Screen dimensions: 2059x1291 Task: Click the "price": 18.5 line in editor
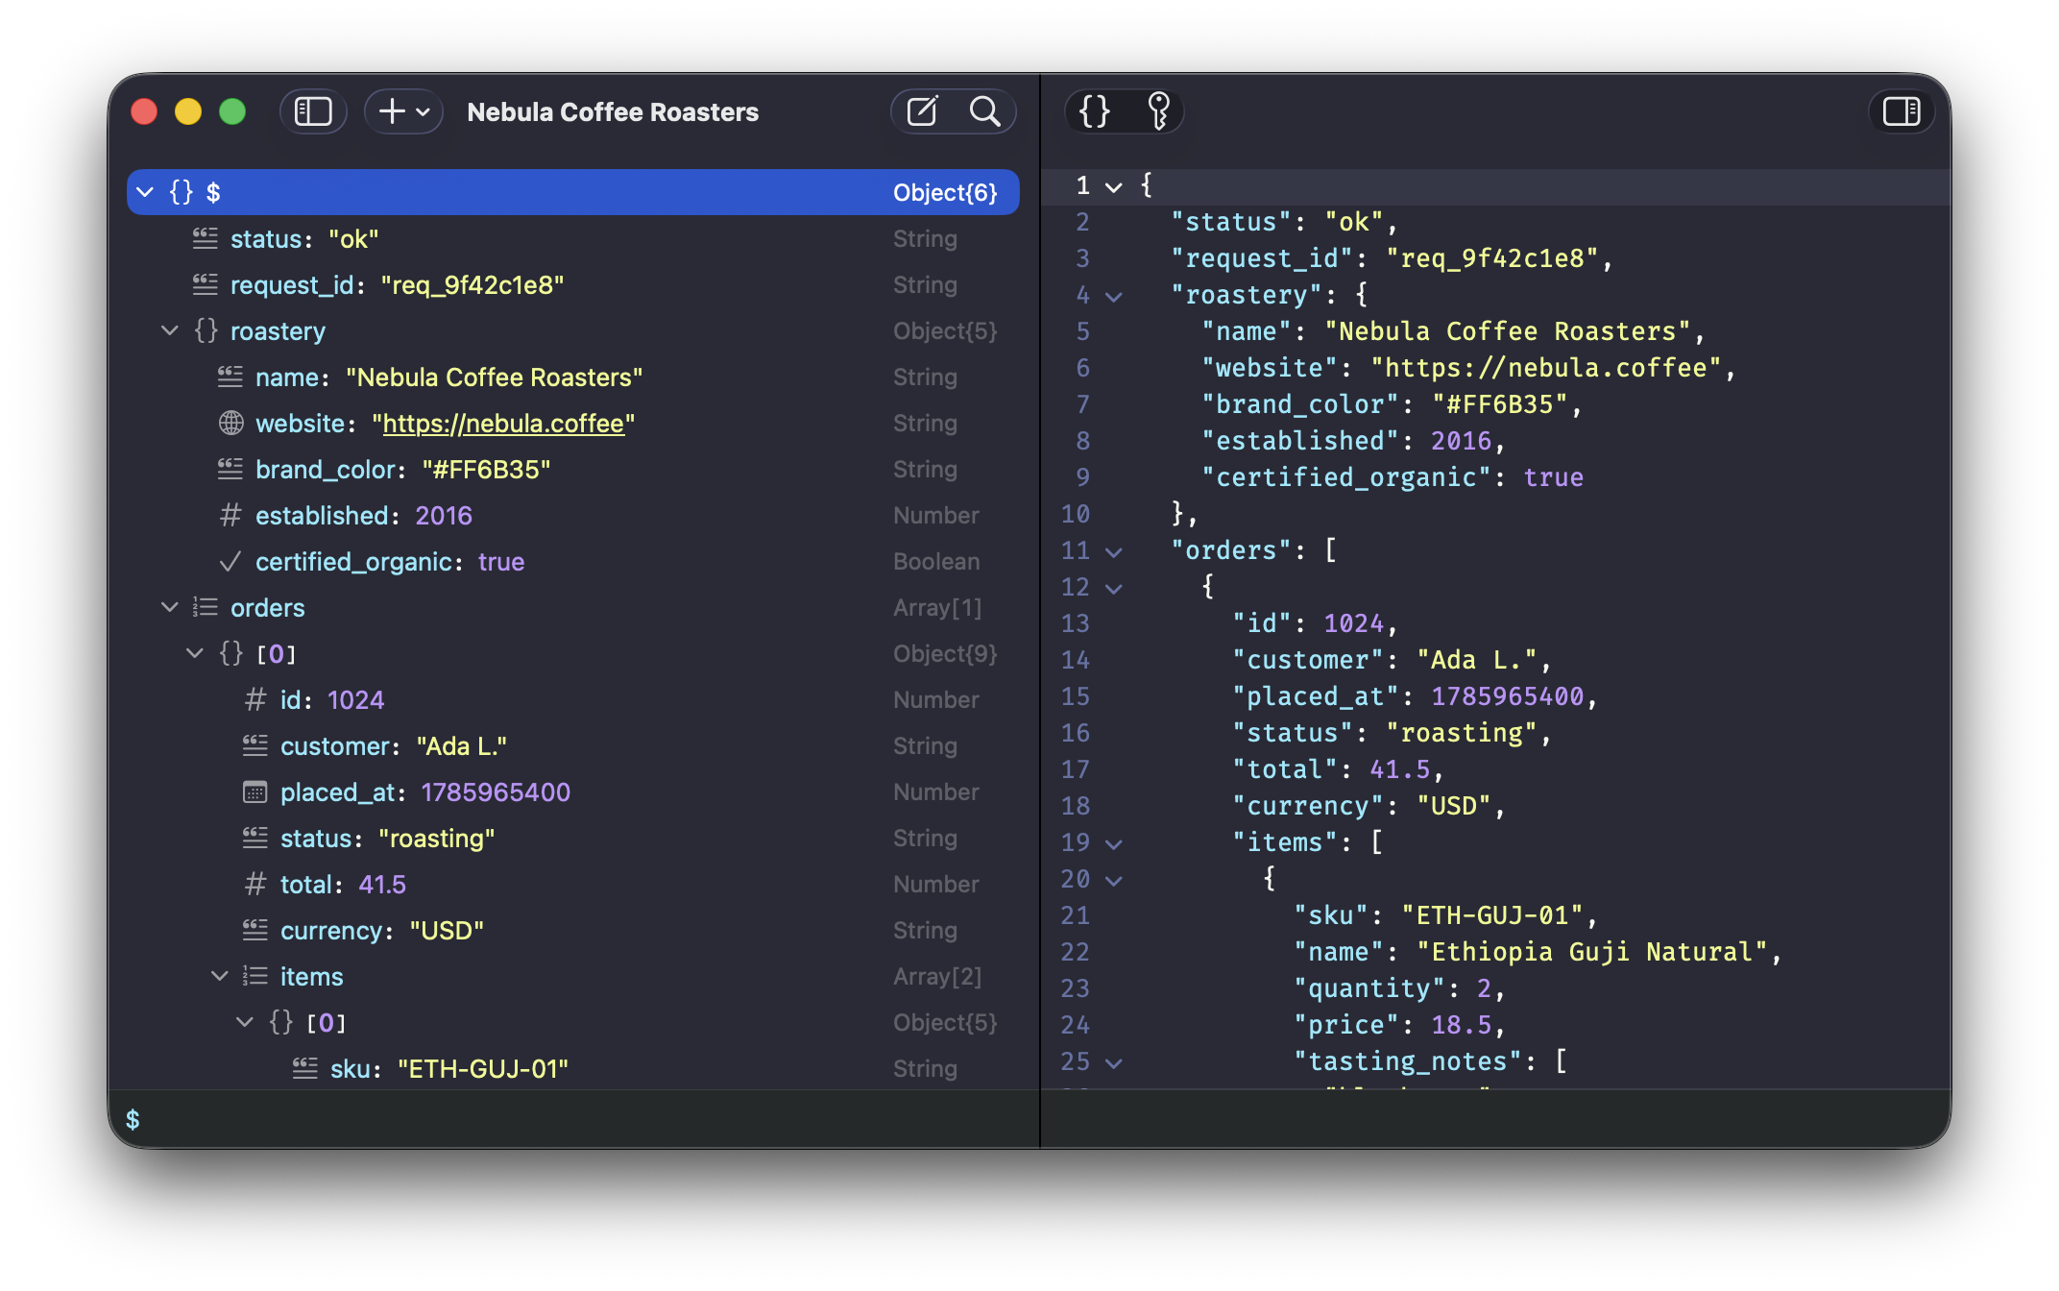1398,1026
